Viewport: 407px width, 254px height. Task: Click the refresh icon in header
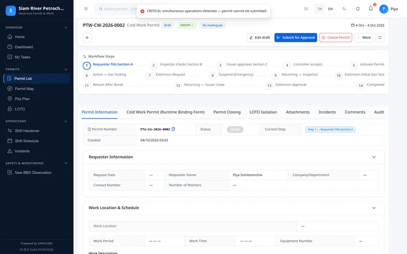pos(358,9)
